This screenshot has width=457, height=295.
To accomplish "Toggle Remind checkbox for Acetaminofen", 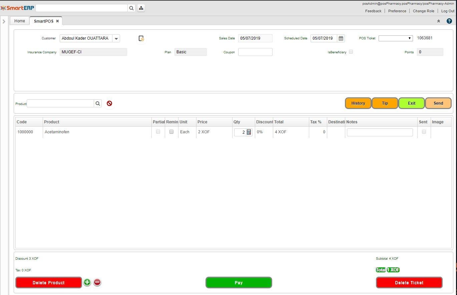I will pyautogui.click(x=171, y=132).
